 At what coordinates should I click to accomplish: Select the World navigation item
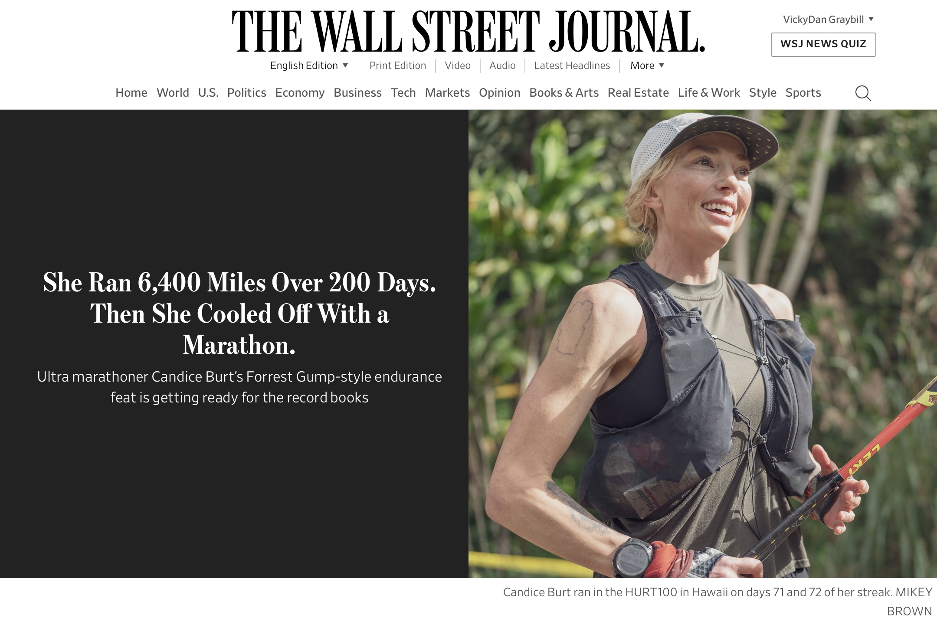point(173,93)
